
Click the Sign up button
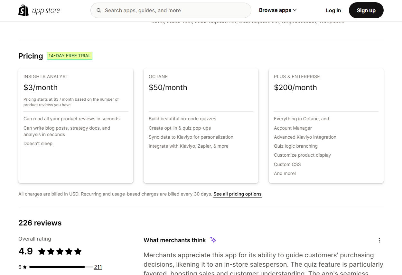(x=366, y=10)
